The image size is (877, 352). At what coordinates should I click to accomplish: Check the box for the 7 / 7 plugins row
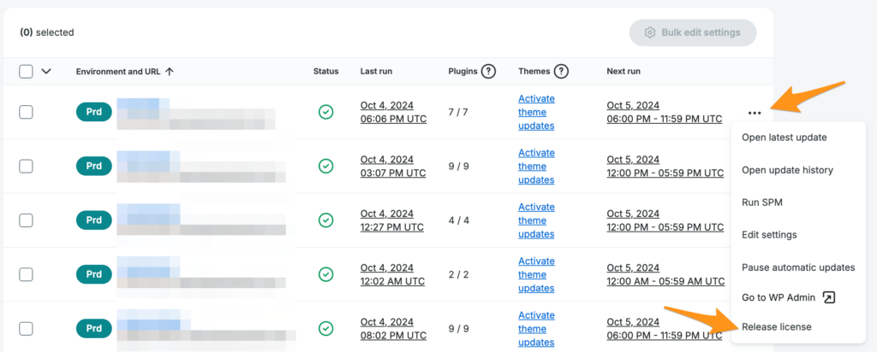pos(26,112)
